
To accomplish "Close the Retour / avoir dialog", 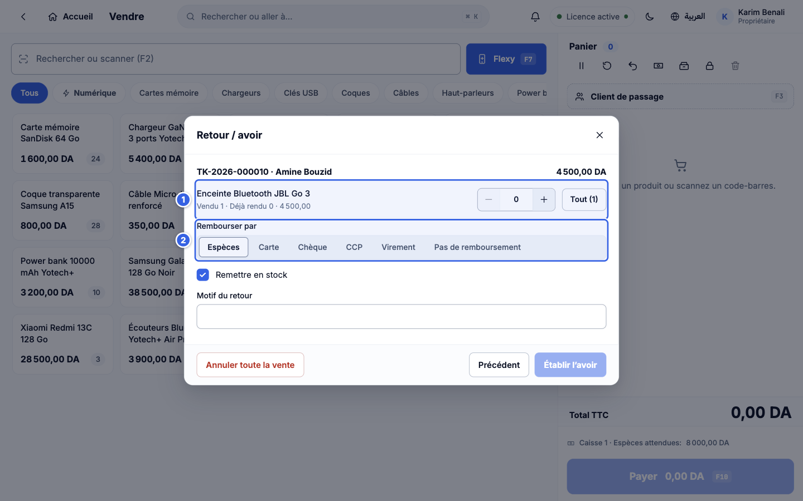I will pyautogui.click(x=599, y=135).
